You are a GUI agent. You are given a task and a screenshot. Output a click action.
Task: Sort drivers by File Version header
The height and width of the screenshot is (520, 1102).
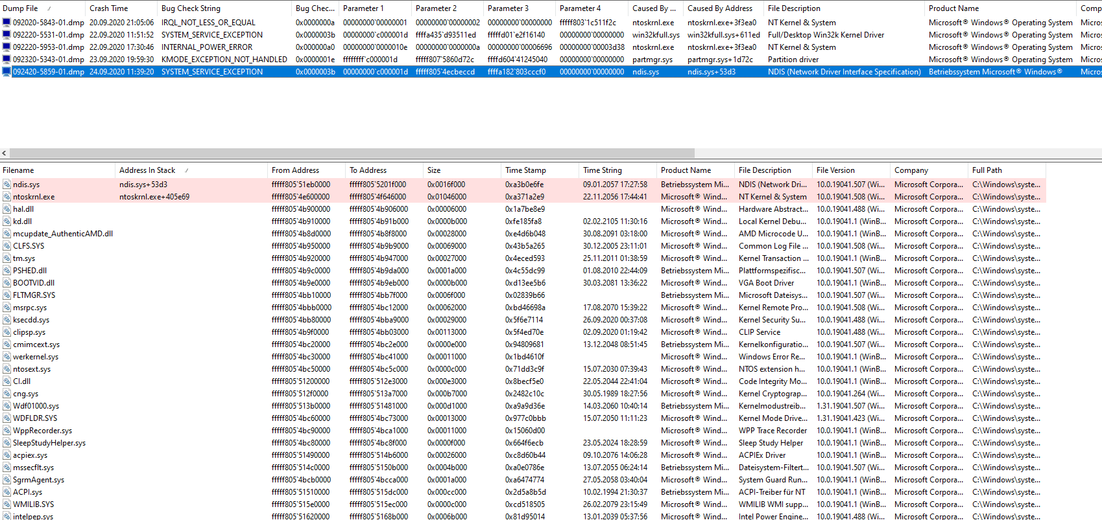click(x=851, y=170)
